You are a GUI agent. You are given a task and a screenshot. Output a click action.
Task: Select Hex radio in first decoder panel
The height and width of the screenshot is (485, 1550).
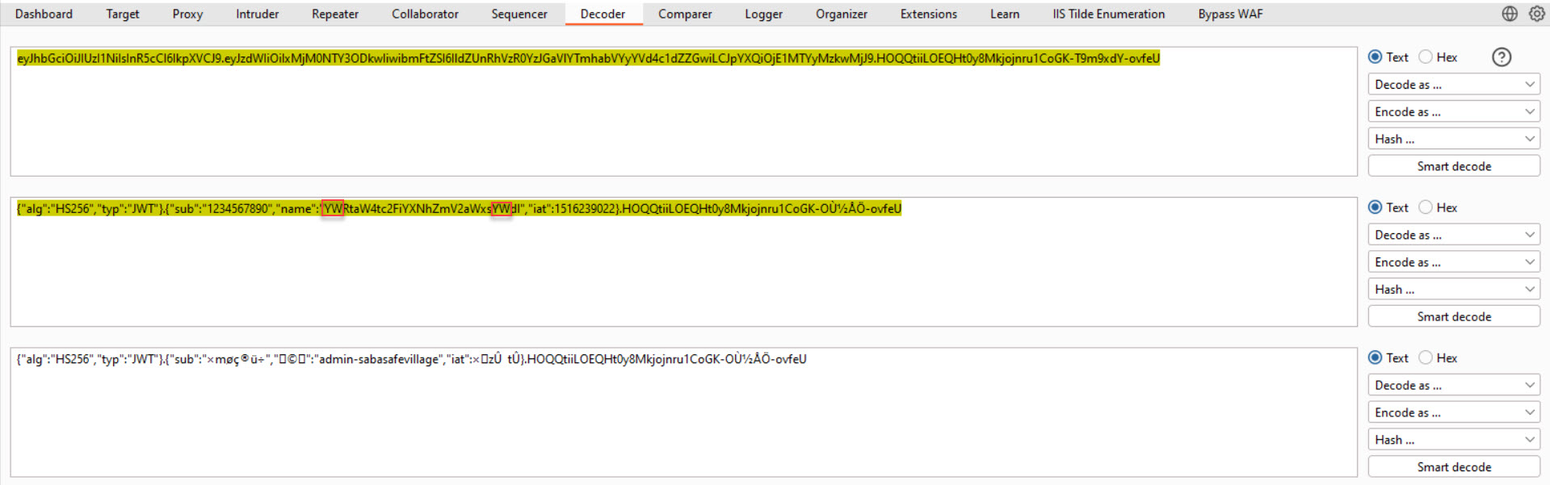pyautogui.click(x=1426, y=57)
